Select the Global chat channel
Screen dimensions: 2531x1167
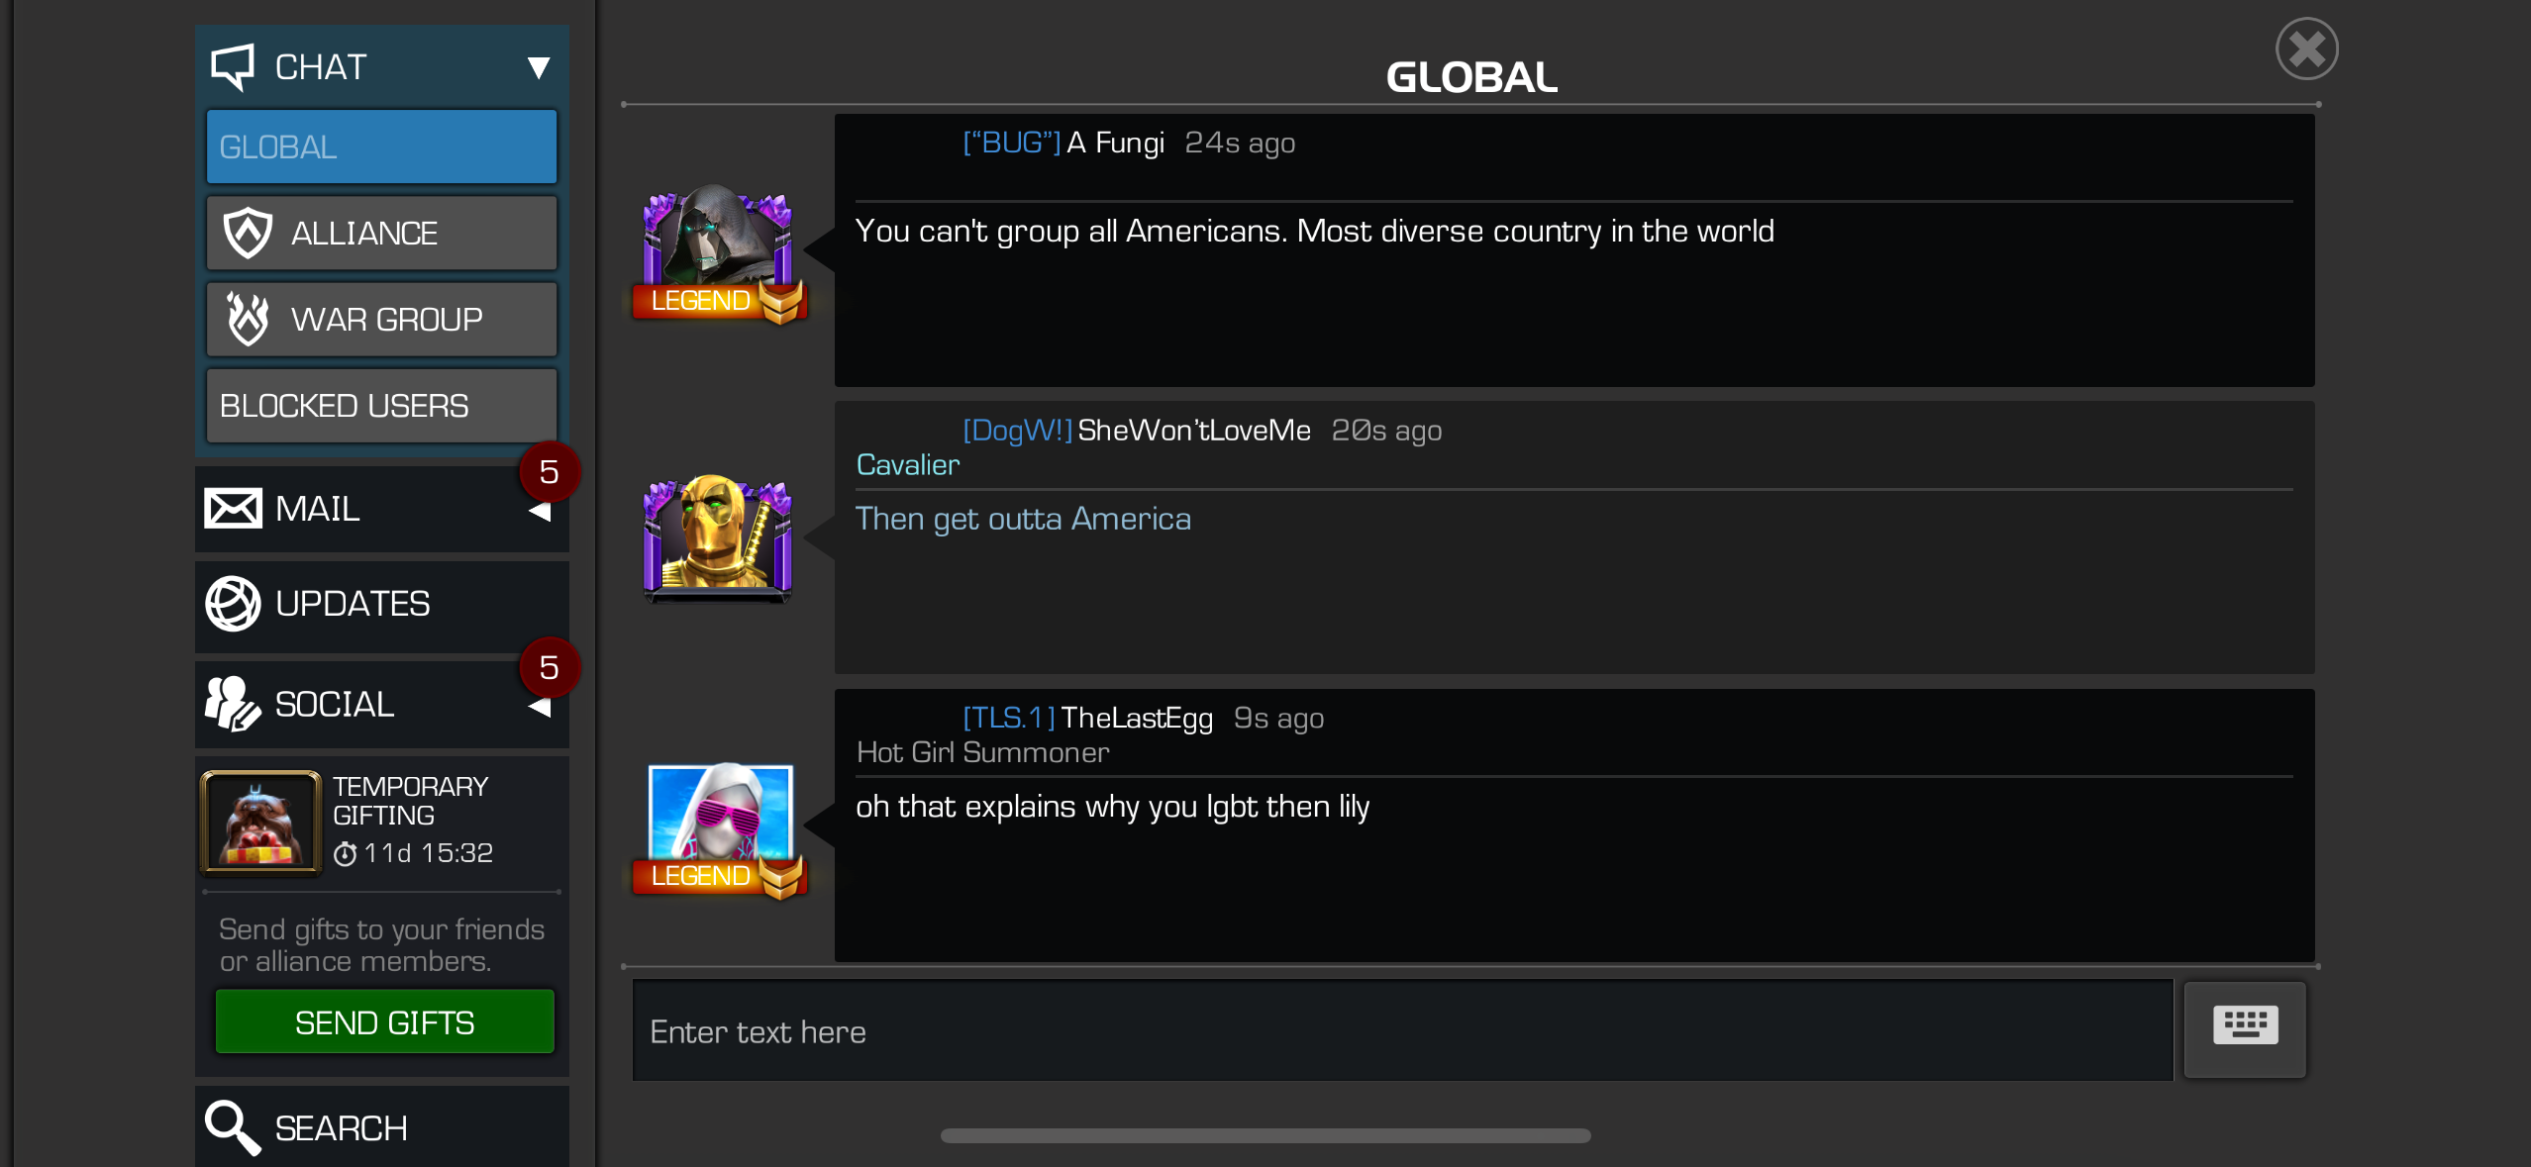pyautogui.click(x=381, y=146)
